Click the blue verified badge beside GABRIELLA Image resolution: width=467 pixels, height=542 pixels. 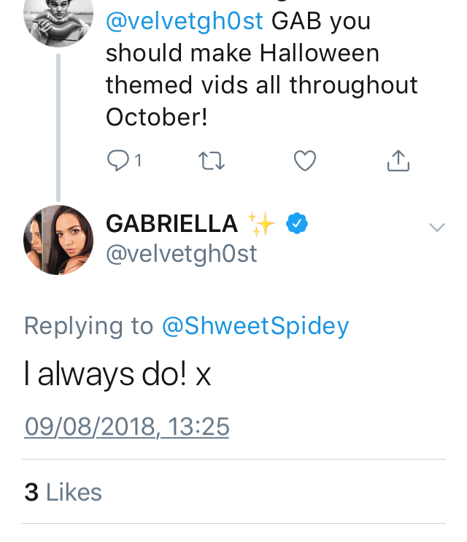click(296, 224)
